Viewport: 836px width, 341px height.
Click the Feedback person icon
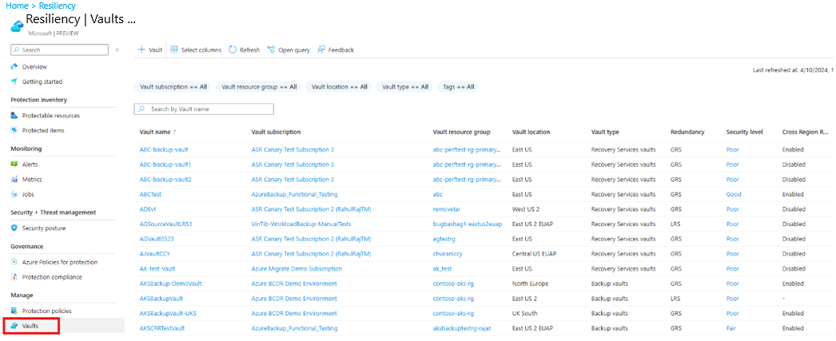321,50
